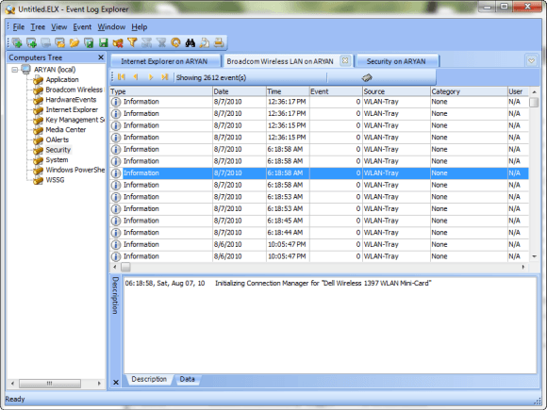
Task: Click the open log file window icon
Action: 60,42
